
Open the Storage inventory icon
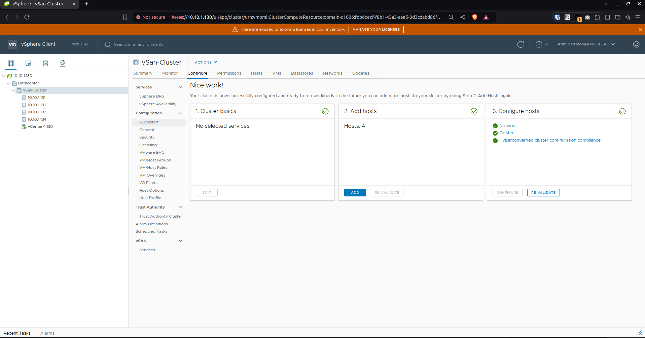click(45, 63)
